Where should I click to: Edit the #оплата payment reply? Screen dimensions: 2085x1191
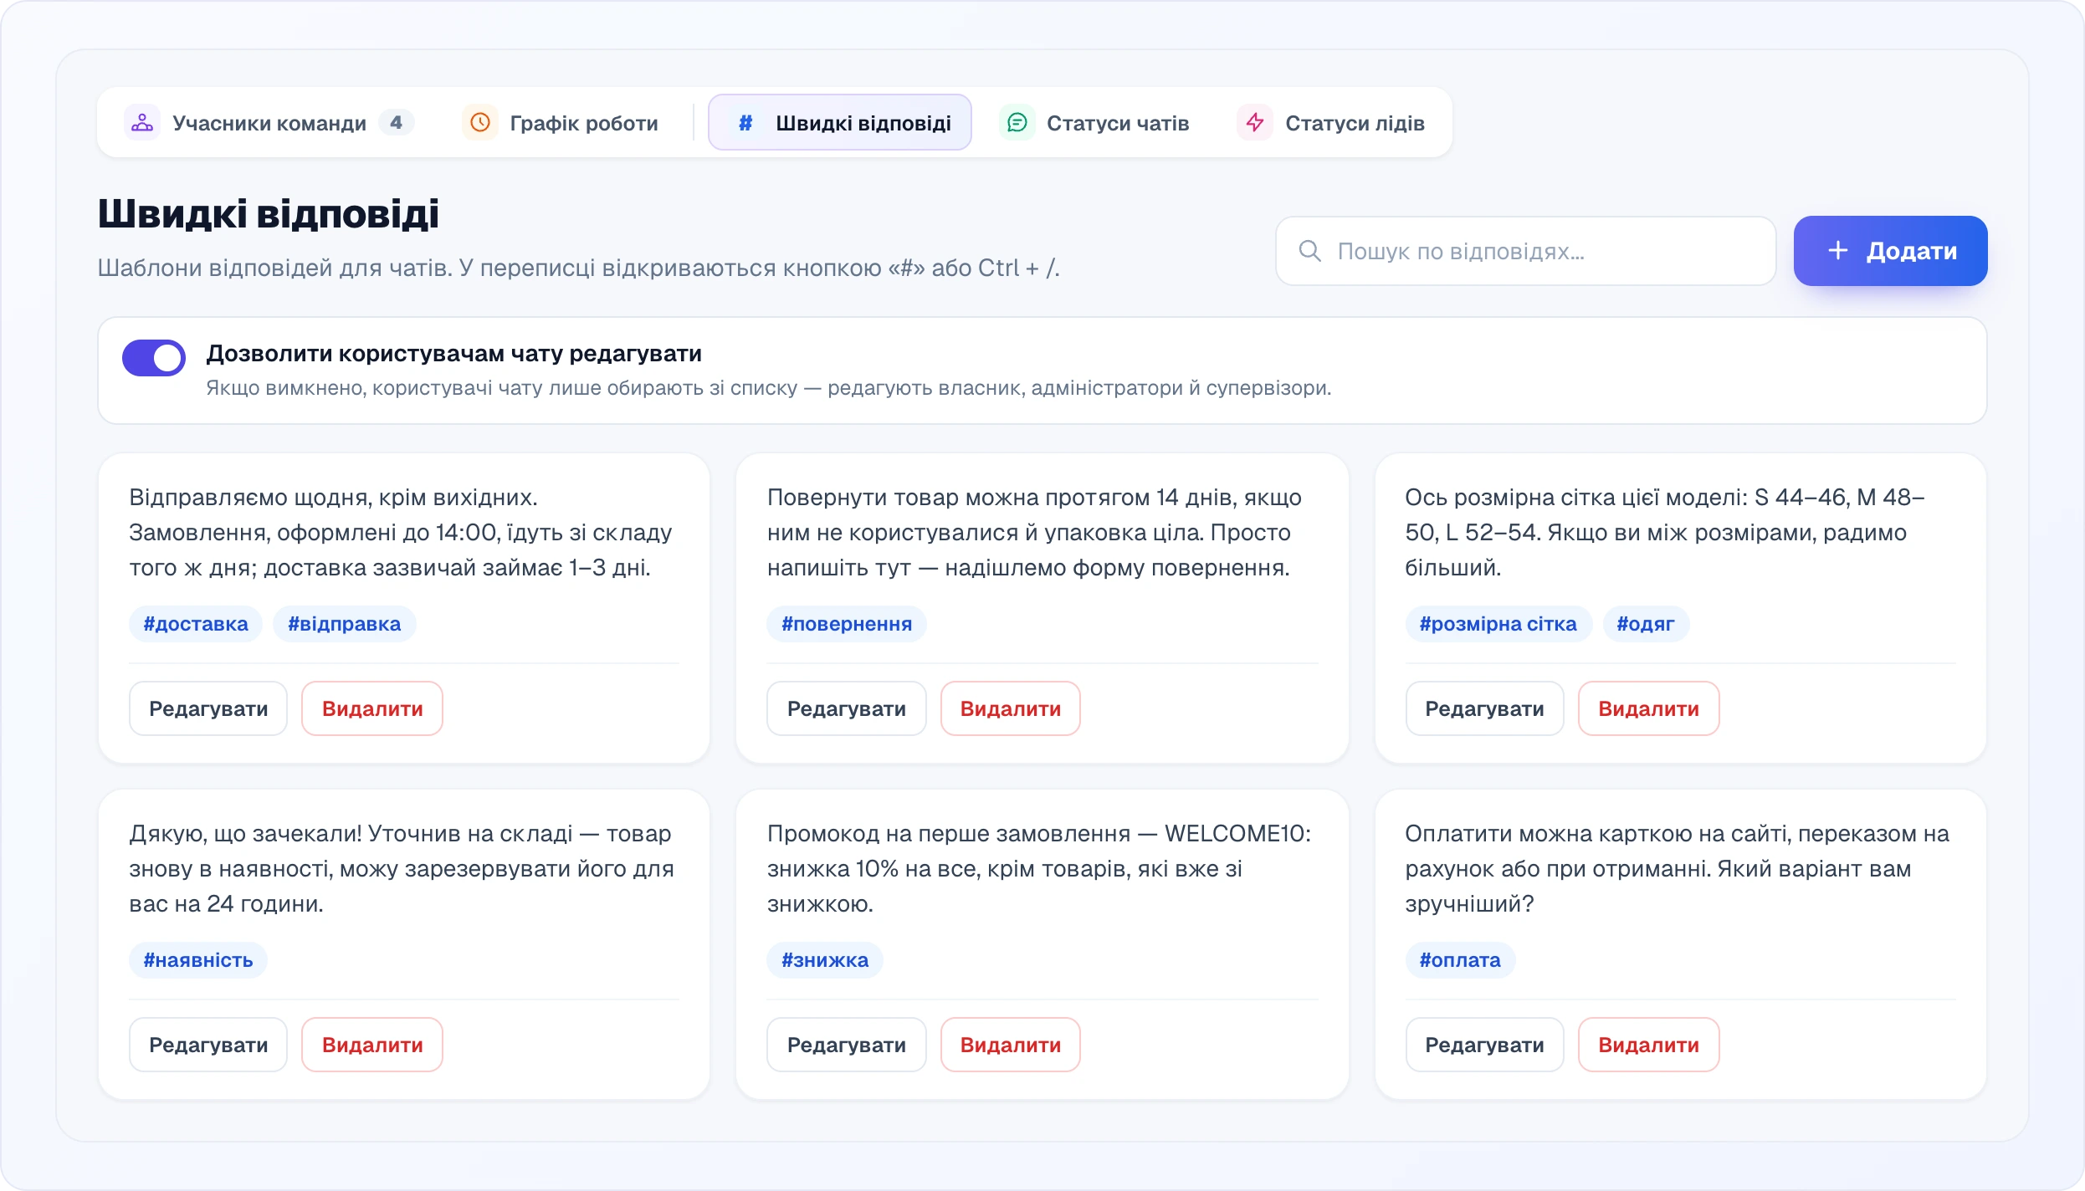1485,1045
